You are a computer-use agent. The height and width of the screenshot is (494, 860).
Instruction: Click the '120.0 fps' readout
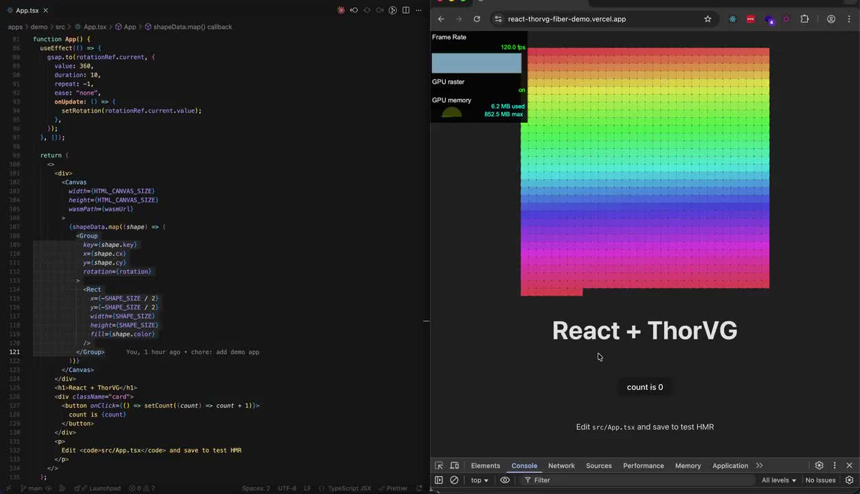tap(512, 47)
